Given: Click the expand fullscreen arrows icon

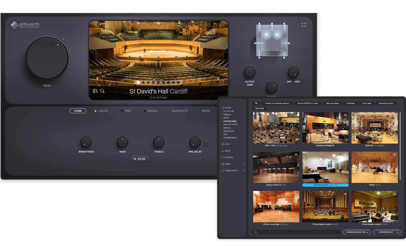Looking at the screenshot, I should click(x=304, y=25).
